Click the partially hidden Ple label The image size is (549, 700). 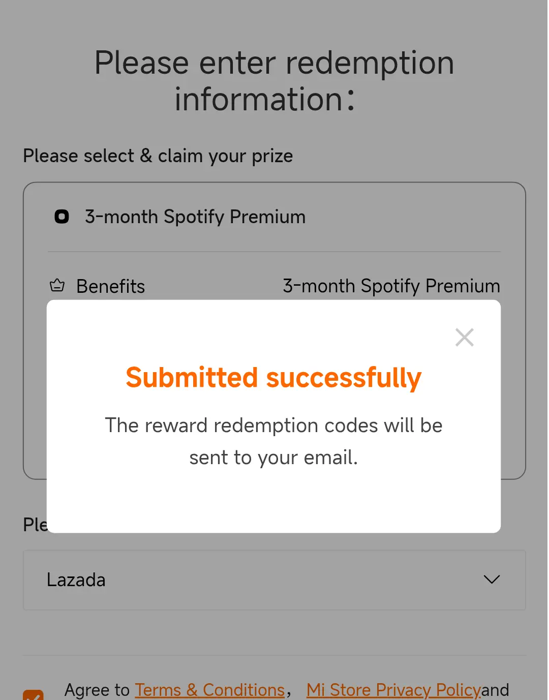[35, 525]
